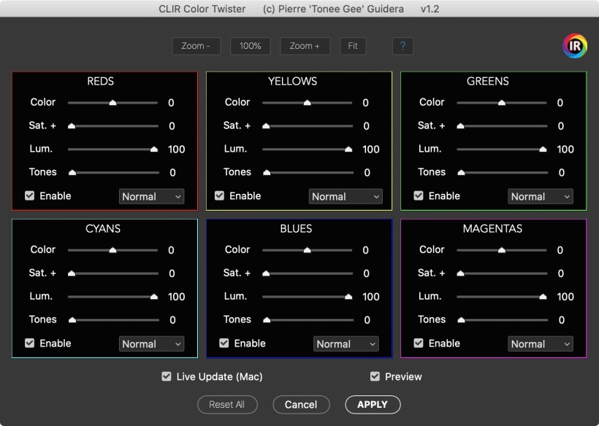Open help with the question mark button

(402, 46)
